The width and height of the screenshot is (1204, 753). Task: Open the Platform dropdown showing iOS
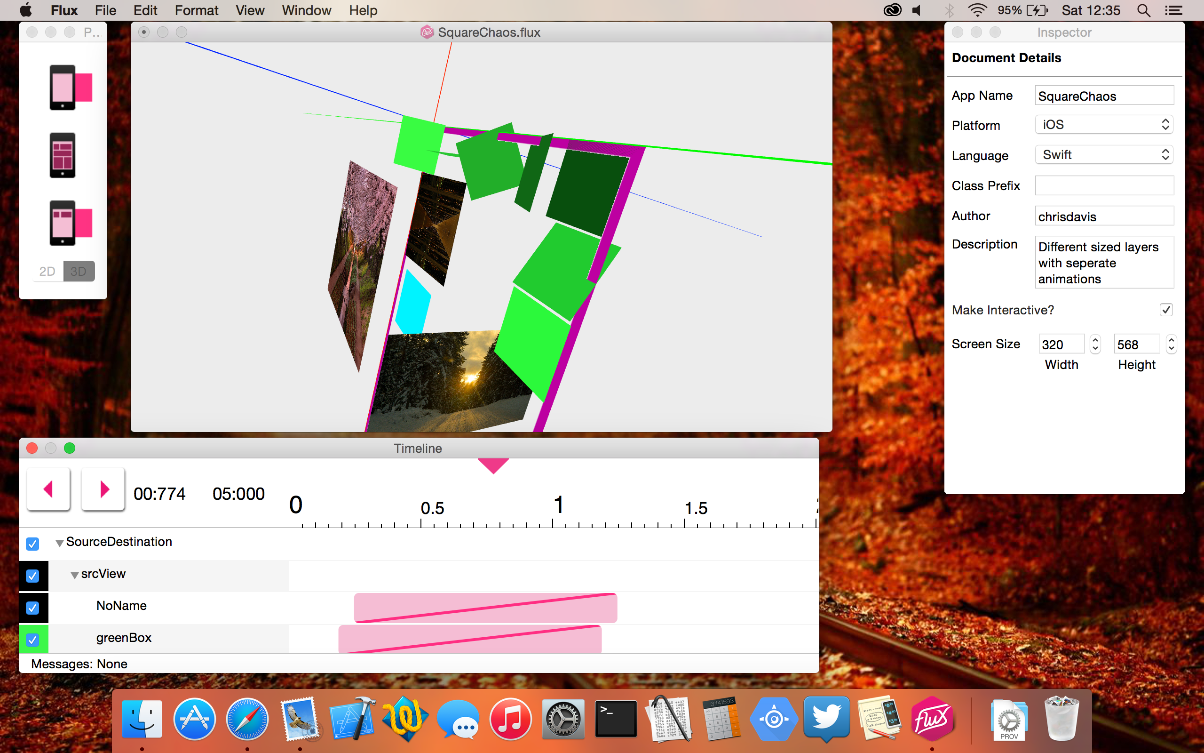1103,125
